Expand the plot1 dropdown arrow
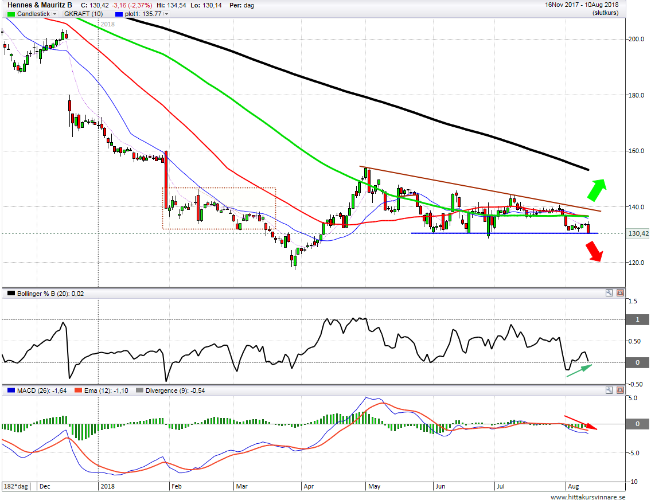This screenshot has height=500, width=651. pos(166,14)
